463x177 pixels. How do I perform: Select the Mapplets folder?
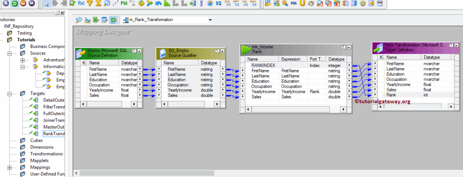point(39,161)
